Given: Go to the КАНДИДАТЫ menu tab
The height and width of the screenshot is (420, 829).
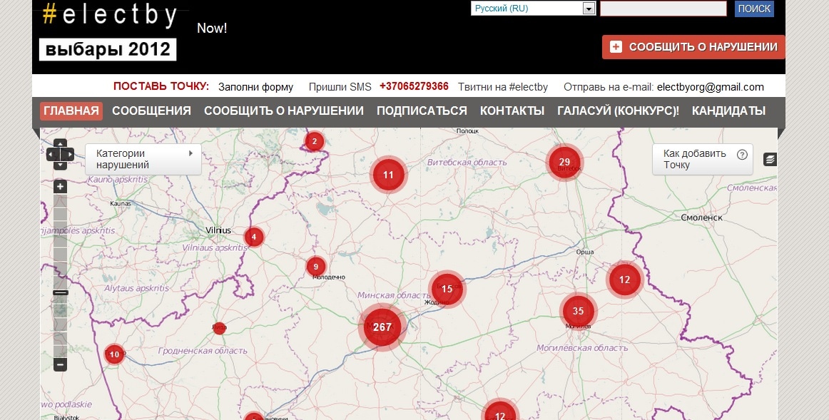Looking at the screenshot, I should tap(728, 111).
